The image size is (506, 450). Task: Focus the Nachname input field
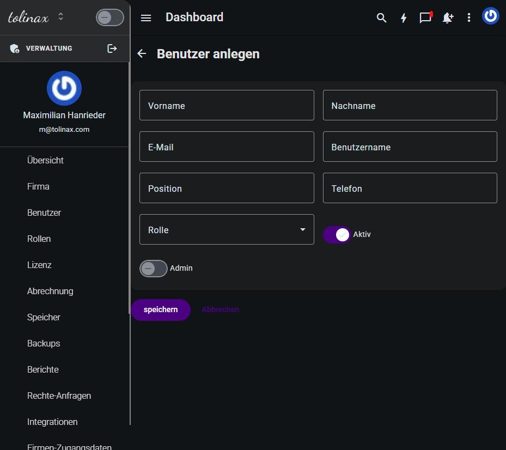pyautogui.click(x=410, y=105)
